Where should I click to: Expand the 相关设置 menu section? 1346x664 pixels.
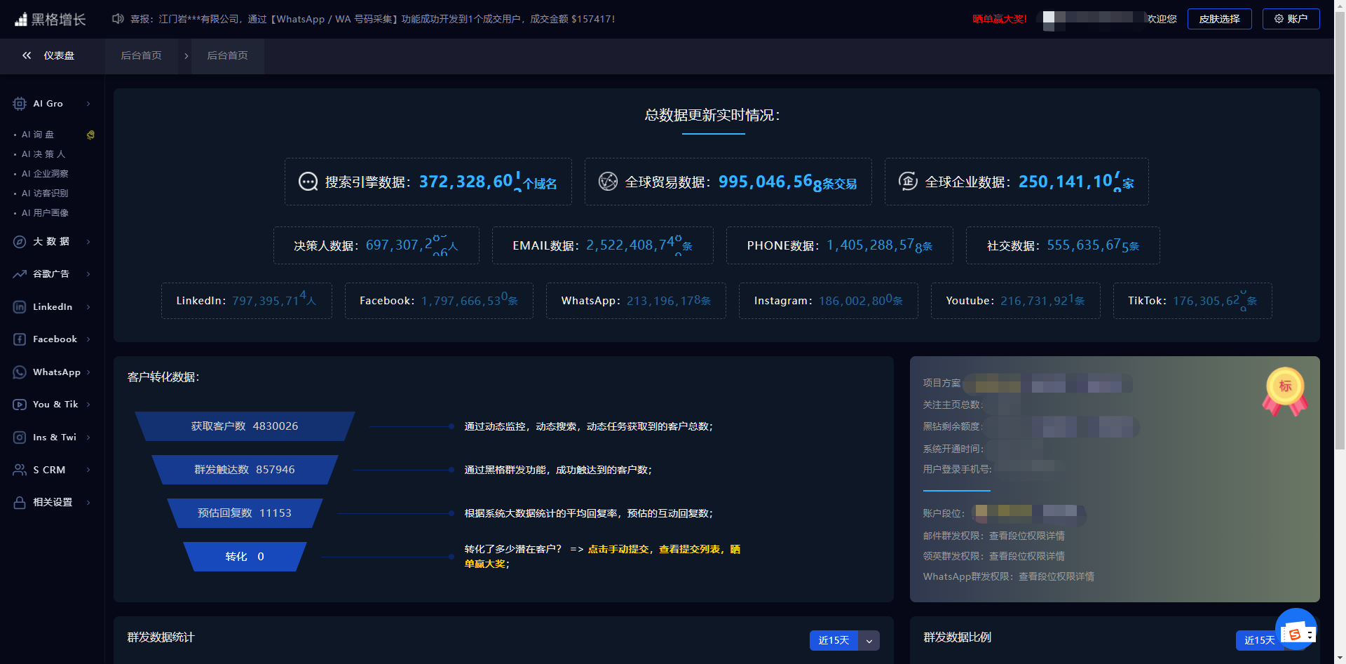[52, 503]
